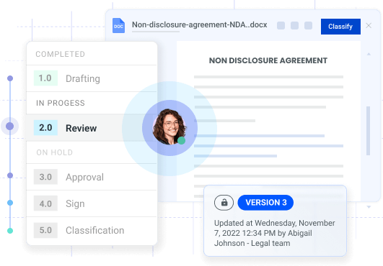The height and width of the screenshot is (266, 383).
Task: Click the timeline dot for Drafting
Action: (x=10, y=78)
